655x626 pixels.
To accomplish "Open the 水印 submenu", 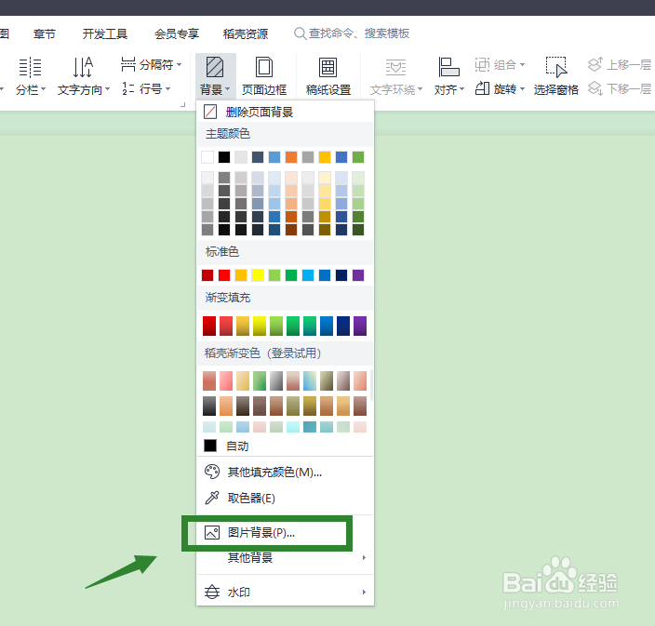I will [285, 592].
